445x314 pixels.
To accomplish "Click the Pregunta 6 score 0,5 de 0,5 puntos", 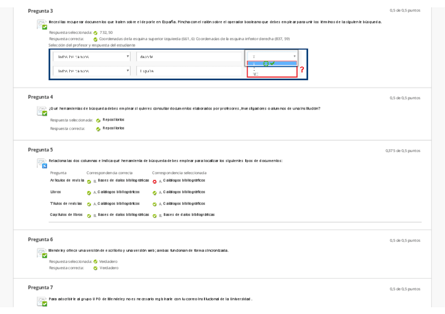I will tap(405, 240).
